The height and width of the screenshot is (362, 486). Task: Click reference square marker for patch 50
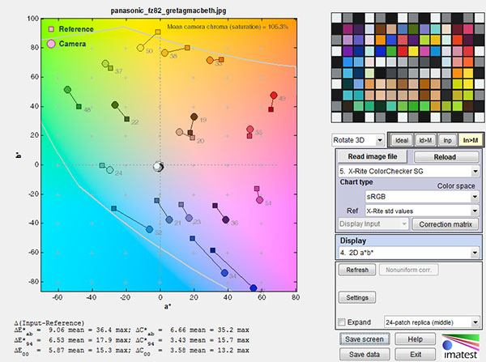click(x=158, y=32)
